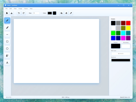The width and height of the screenshot is (136, 102).
Task: Pick the dark green swatch
Action: pyautogui.click(x=118, y=33)
